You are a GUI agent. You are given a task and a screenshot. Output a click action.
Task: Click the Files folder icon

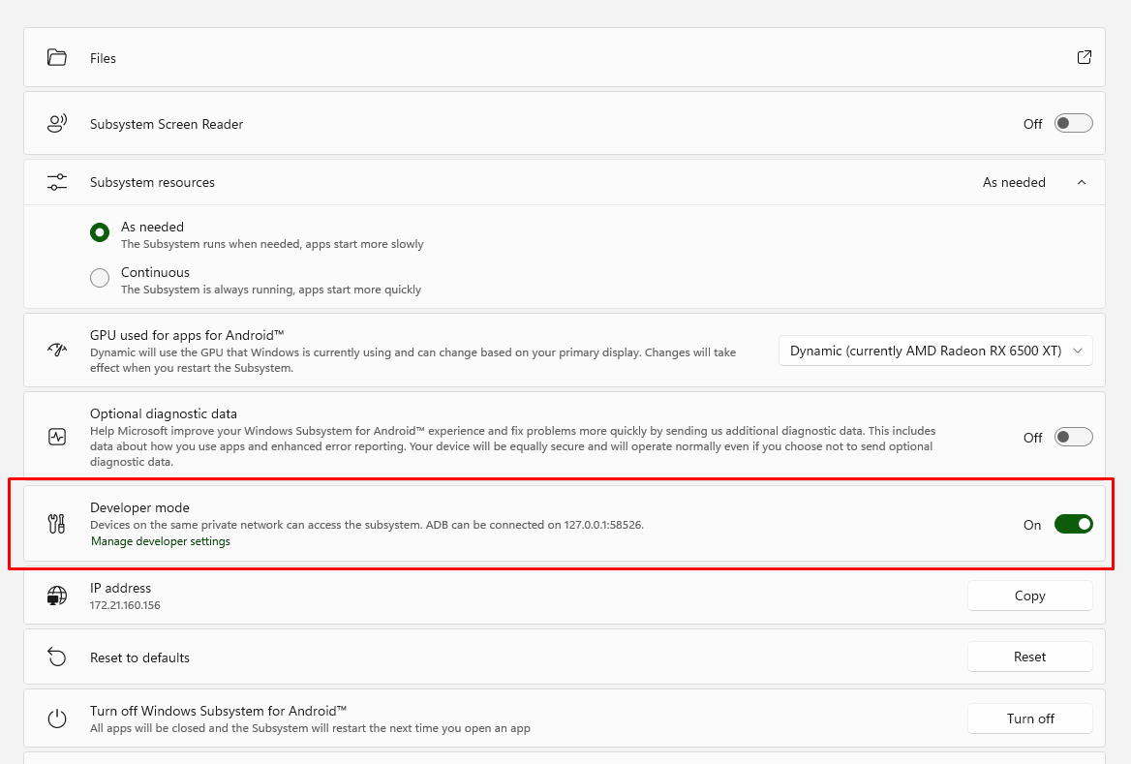(x=57, y=58)
